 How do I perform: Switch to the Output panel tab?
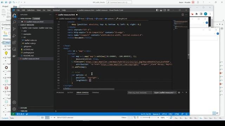point(70,92)
